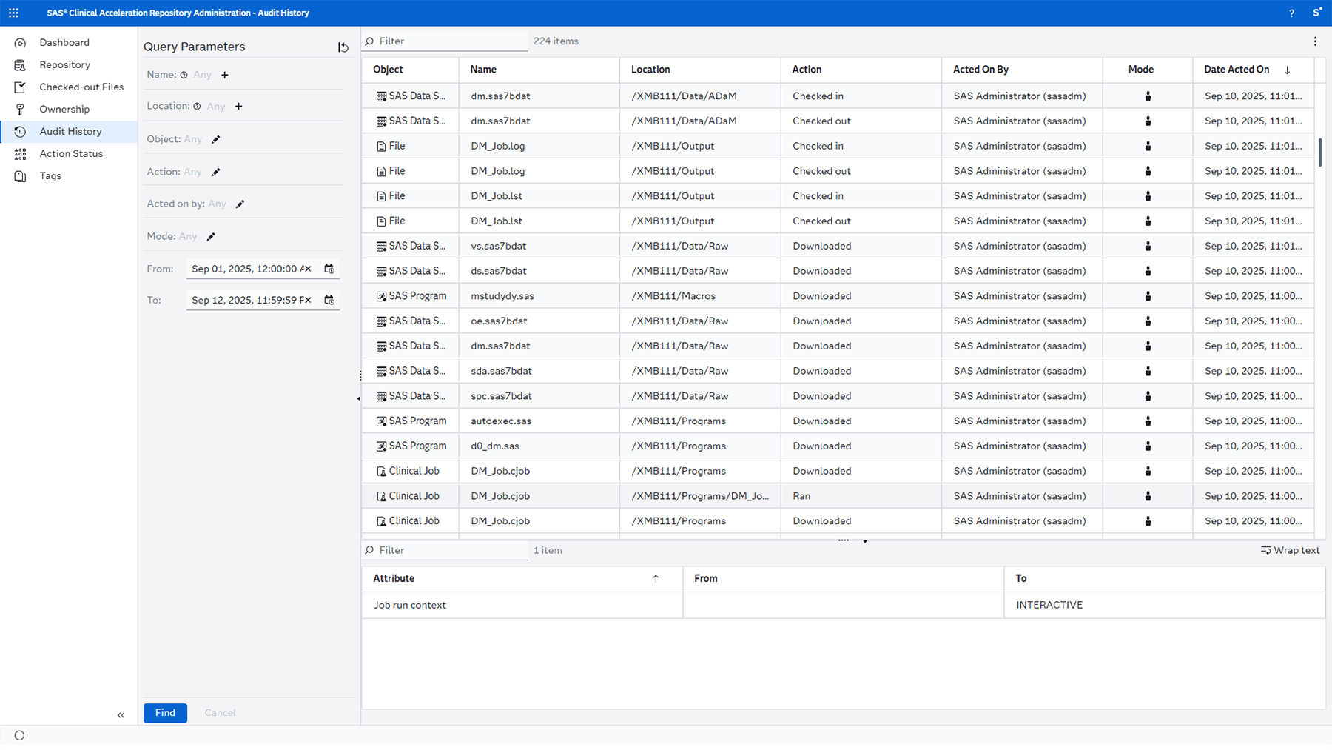The width and height of the screenshot is (1332, 750).
Task: Collapse the navigation sidebar
Action: pos(121,715)
